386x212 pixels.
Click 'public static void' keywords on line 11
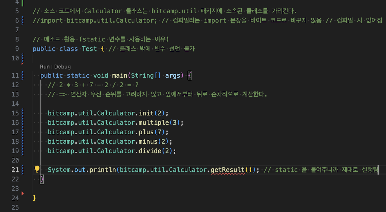pos(74,75)
